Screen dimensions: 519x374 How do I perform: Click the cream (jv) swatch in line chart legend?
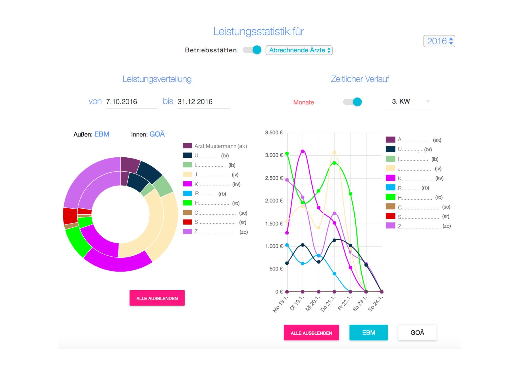click(x=390, y=168)
